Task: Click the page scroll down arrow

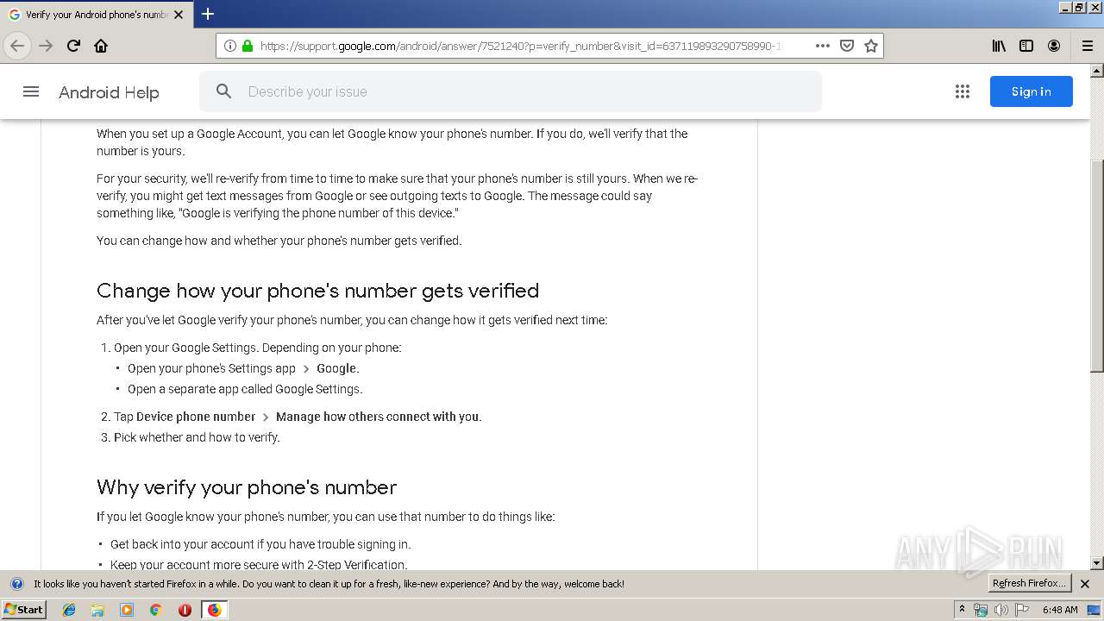Action: 1097,563
